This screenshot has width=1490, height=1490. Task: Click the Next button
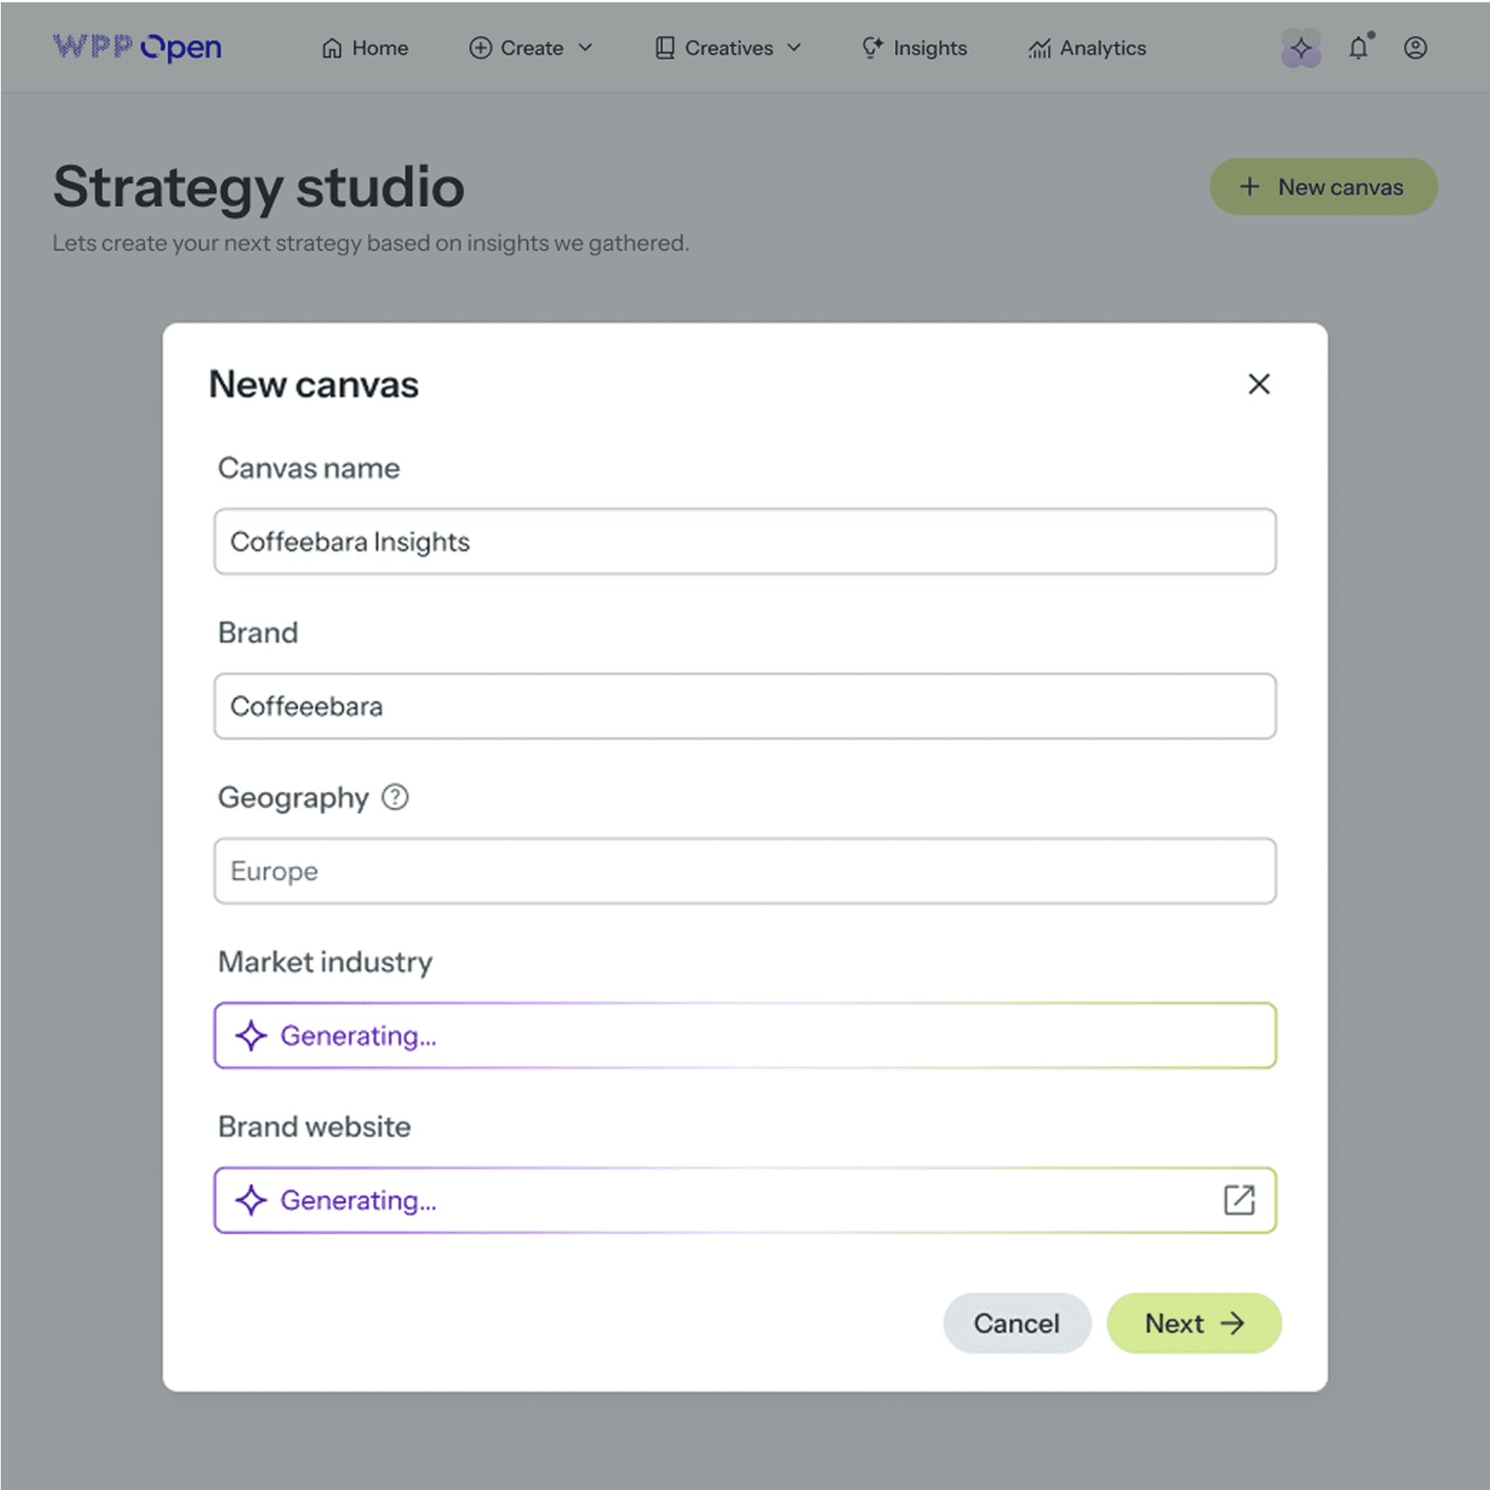tap(1194, 1323)
